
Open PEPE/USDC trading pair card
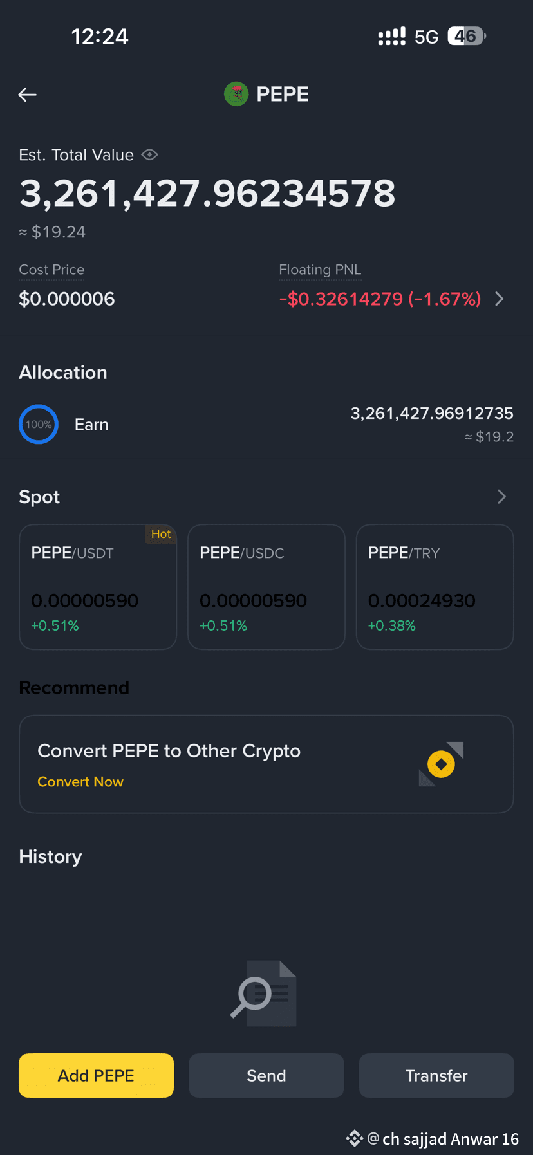click(x=266, y=587)
